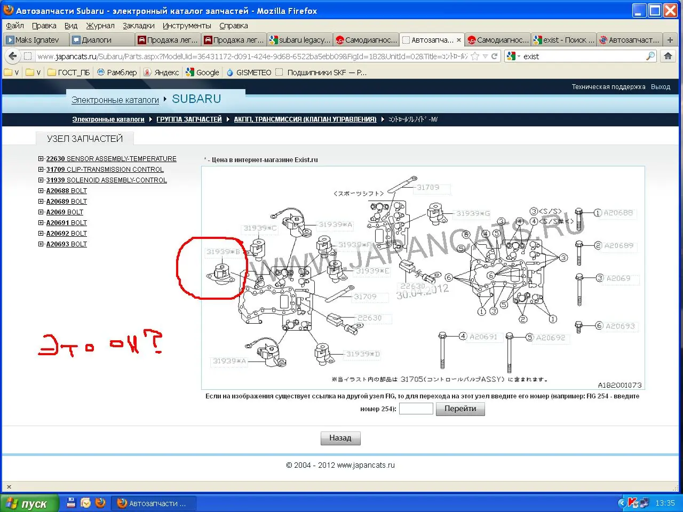This screenshot has width=683, height=512.
Task: Open the Инструменты menu
Action: point(187,26)
